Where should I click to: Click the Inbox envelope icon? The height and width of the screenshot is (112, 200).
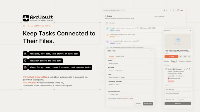105,16
